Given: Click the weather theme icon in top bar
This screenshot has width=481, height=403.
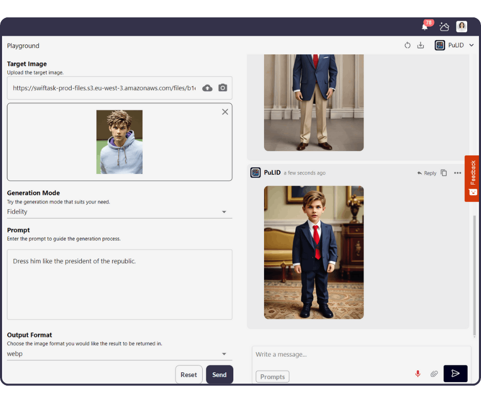Looking at the screenshot, I should click(444, 27).
